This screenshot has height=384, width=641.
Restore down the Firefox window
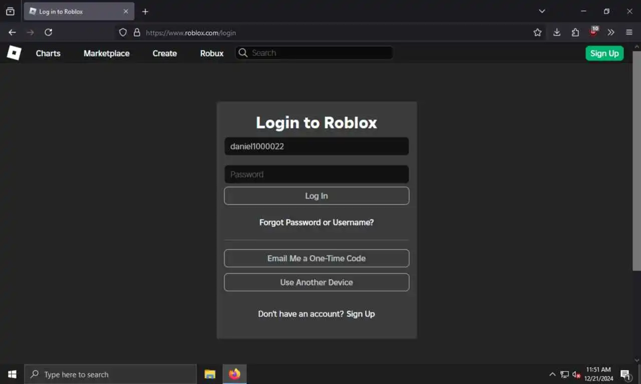coord(606,11)
